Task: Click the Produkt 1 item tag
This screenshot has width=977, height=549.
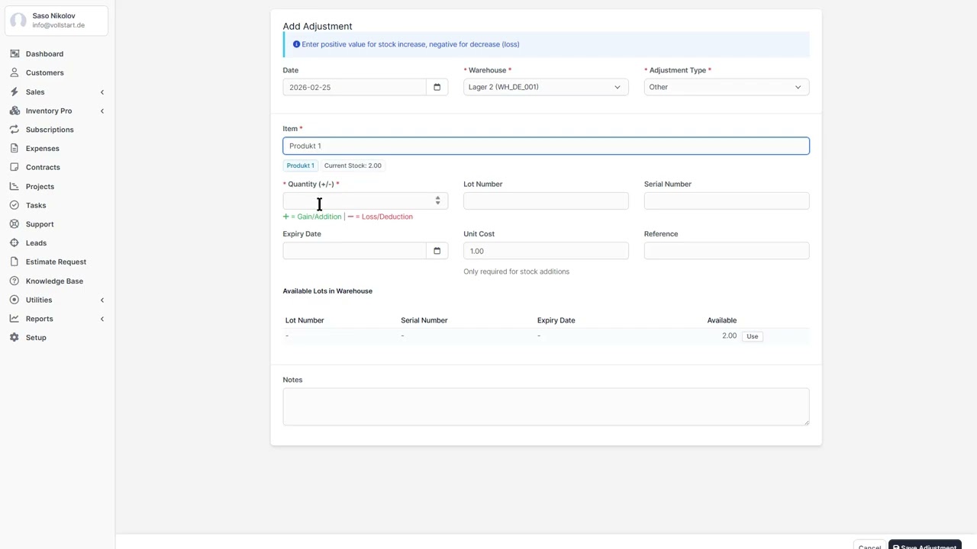Action: (300, 165)
